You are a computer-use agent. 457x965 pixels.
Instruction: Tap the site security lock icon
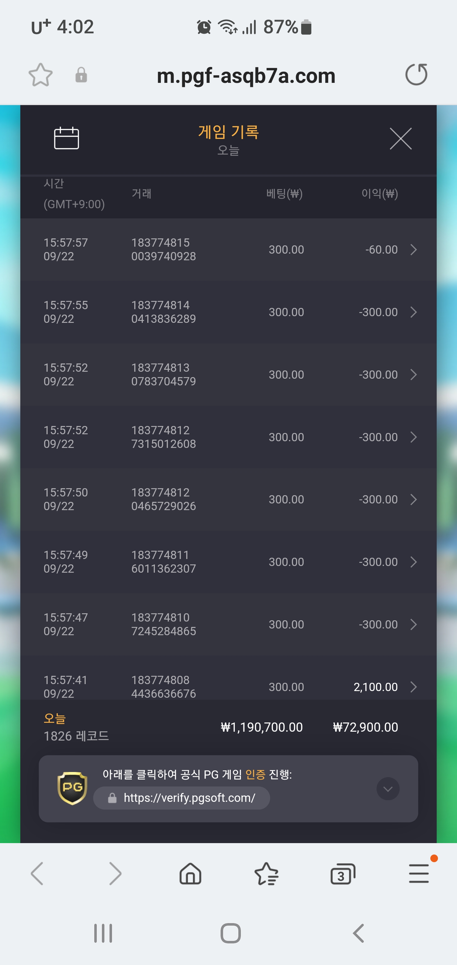click(x=81, y=75)
